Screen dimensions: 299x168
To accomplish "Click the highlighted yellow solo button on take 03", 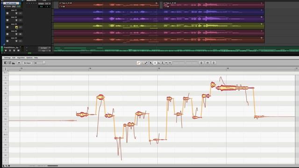I will click(x=16, y=27).
